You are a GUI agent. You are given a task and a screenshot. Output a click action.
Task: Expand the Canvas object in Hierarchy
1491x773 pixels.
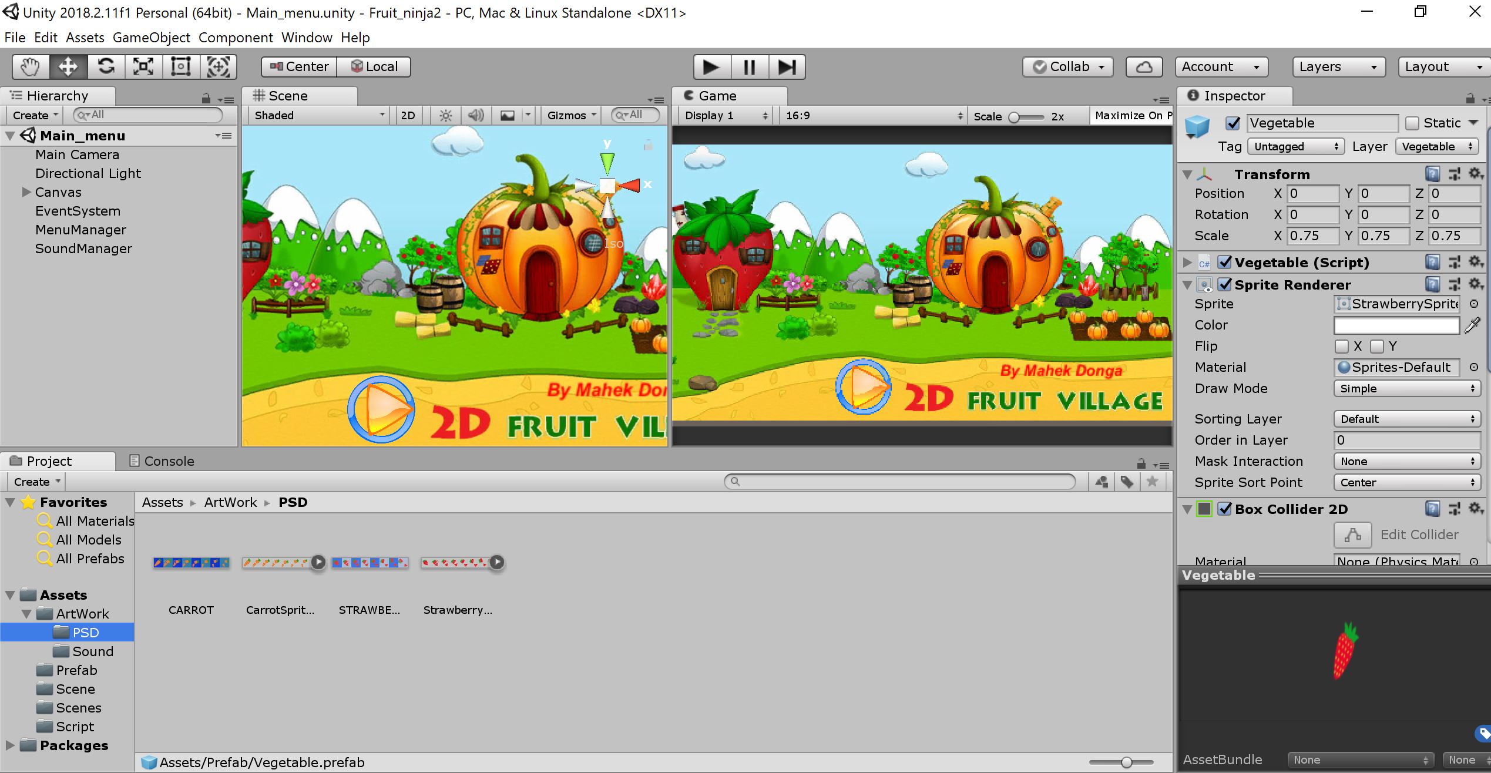point(26,191)
